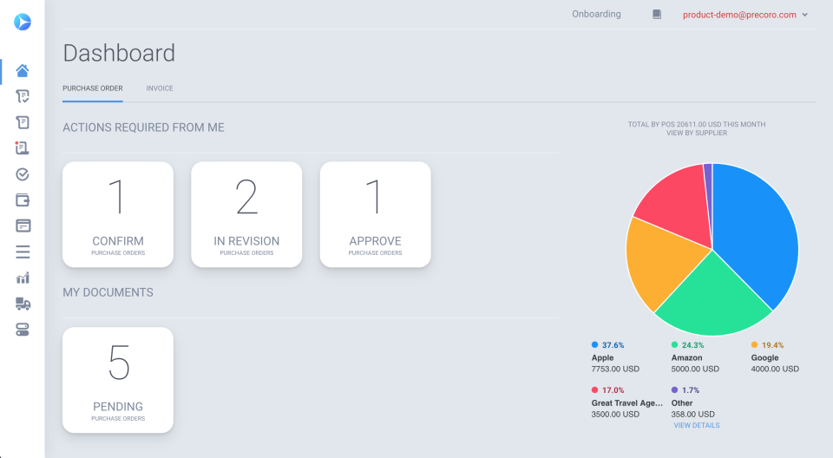Open the wallet icon in sidebar
The image size is (833, 458).
click(x=23, y=200)
